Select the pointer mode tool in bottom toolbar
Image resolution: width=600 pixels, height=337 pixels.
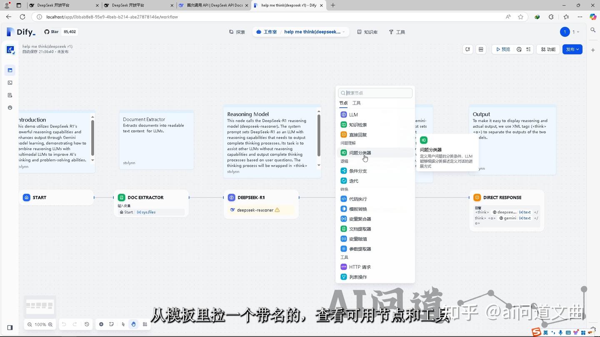coord(123,324)
